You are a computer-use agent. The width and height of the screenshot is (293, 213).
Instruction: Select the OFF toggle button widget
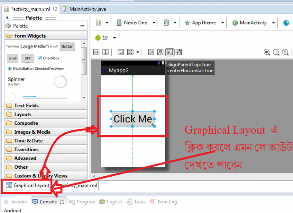(28, 58)
